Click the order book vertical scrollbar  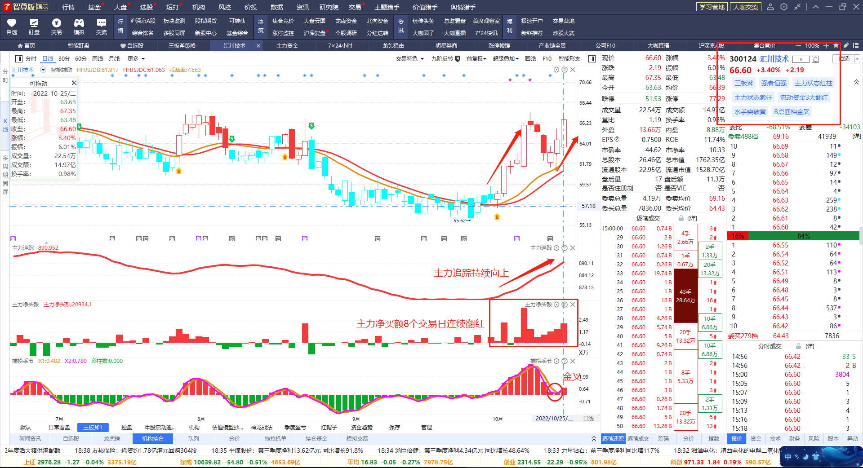click(x=861, y=235)
